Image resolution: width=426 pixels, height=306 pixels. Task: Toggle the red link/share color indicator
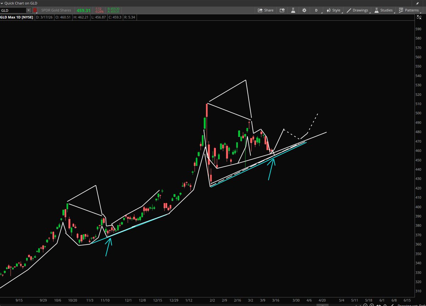tap(35, 10)
